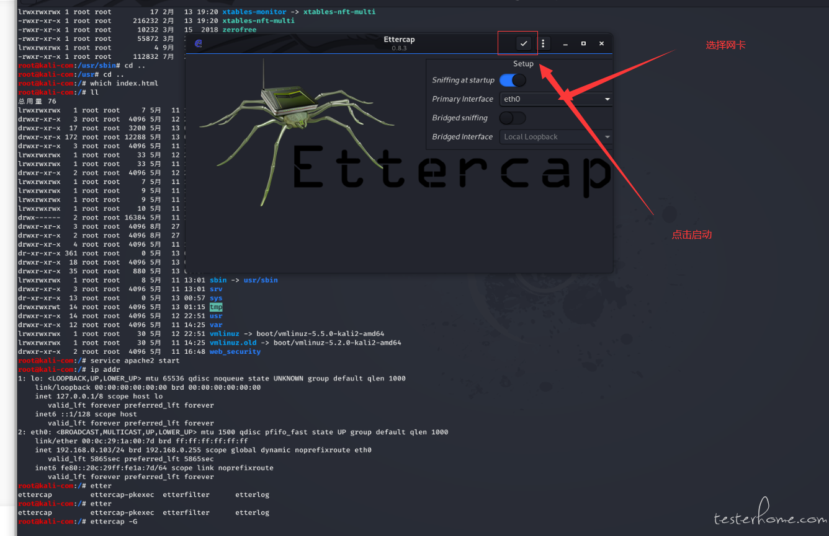
Task: Click the Ettercap title text in header
Action: pyautogui.click(x=399, y=40)
